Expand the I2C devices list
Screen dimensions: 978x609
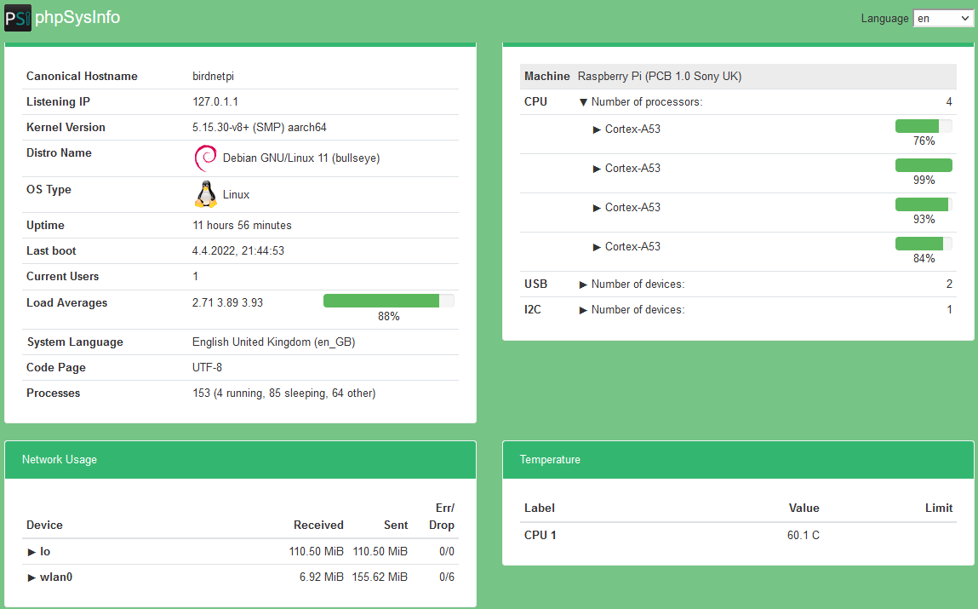583,309
